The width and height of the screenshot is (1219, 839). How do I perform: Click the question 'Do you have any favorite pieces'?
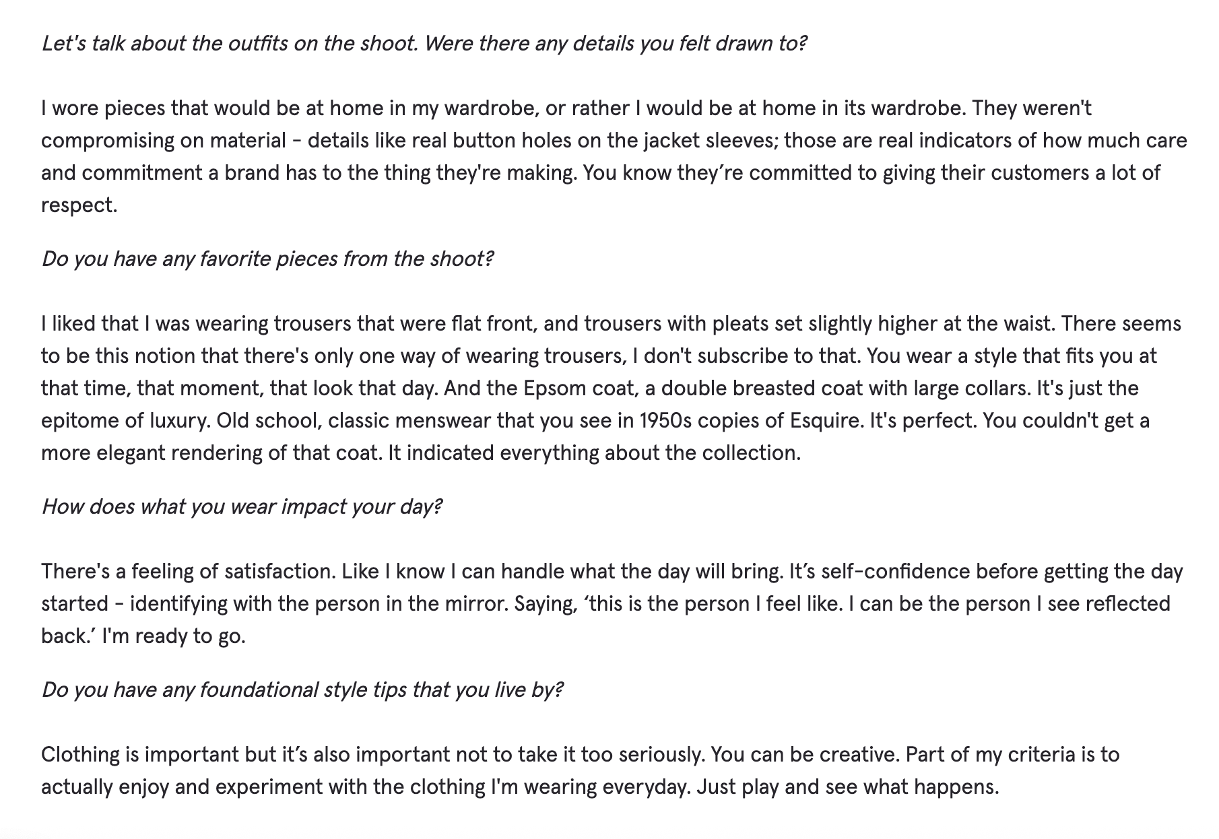[x=267, y=259]
